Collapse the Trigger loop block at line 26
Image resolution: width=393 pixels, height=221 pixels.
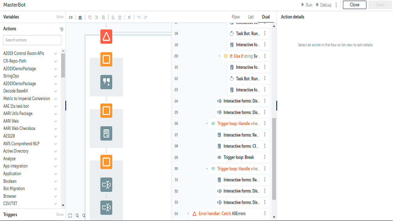[x=207, y=124]
